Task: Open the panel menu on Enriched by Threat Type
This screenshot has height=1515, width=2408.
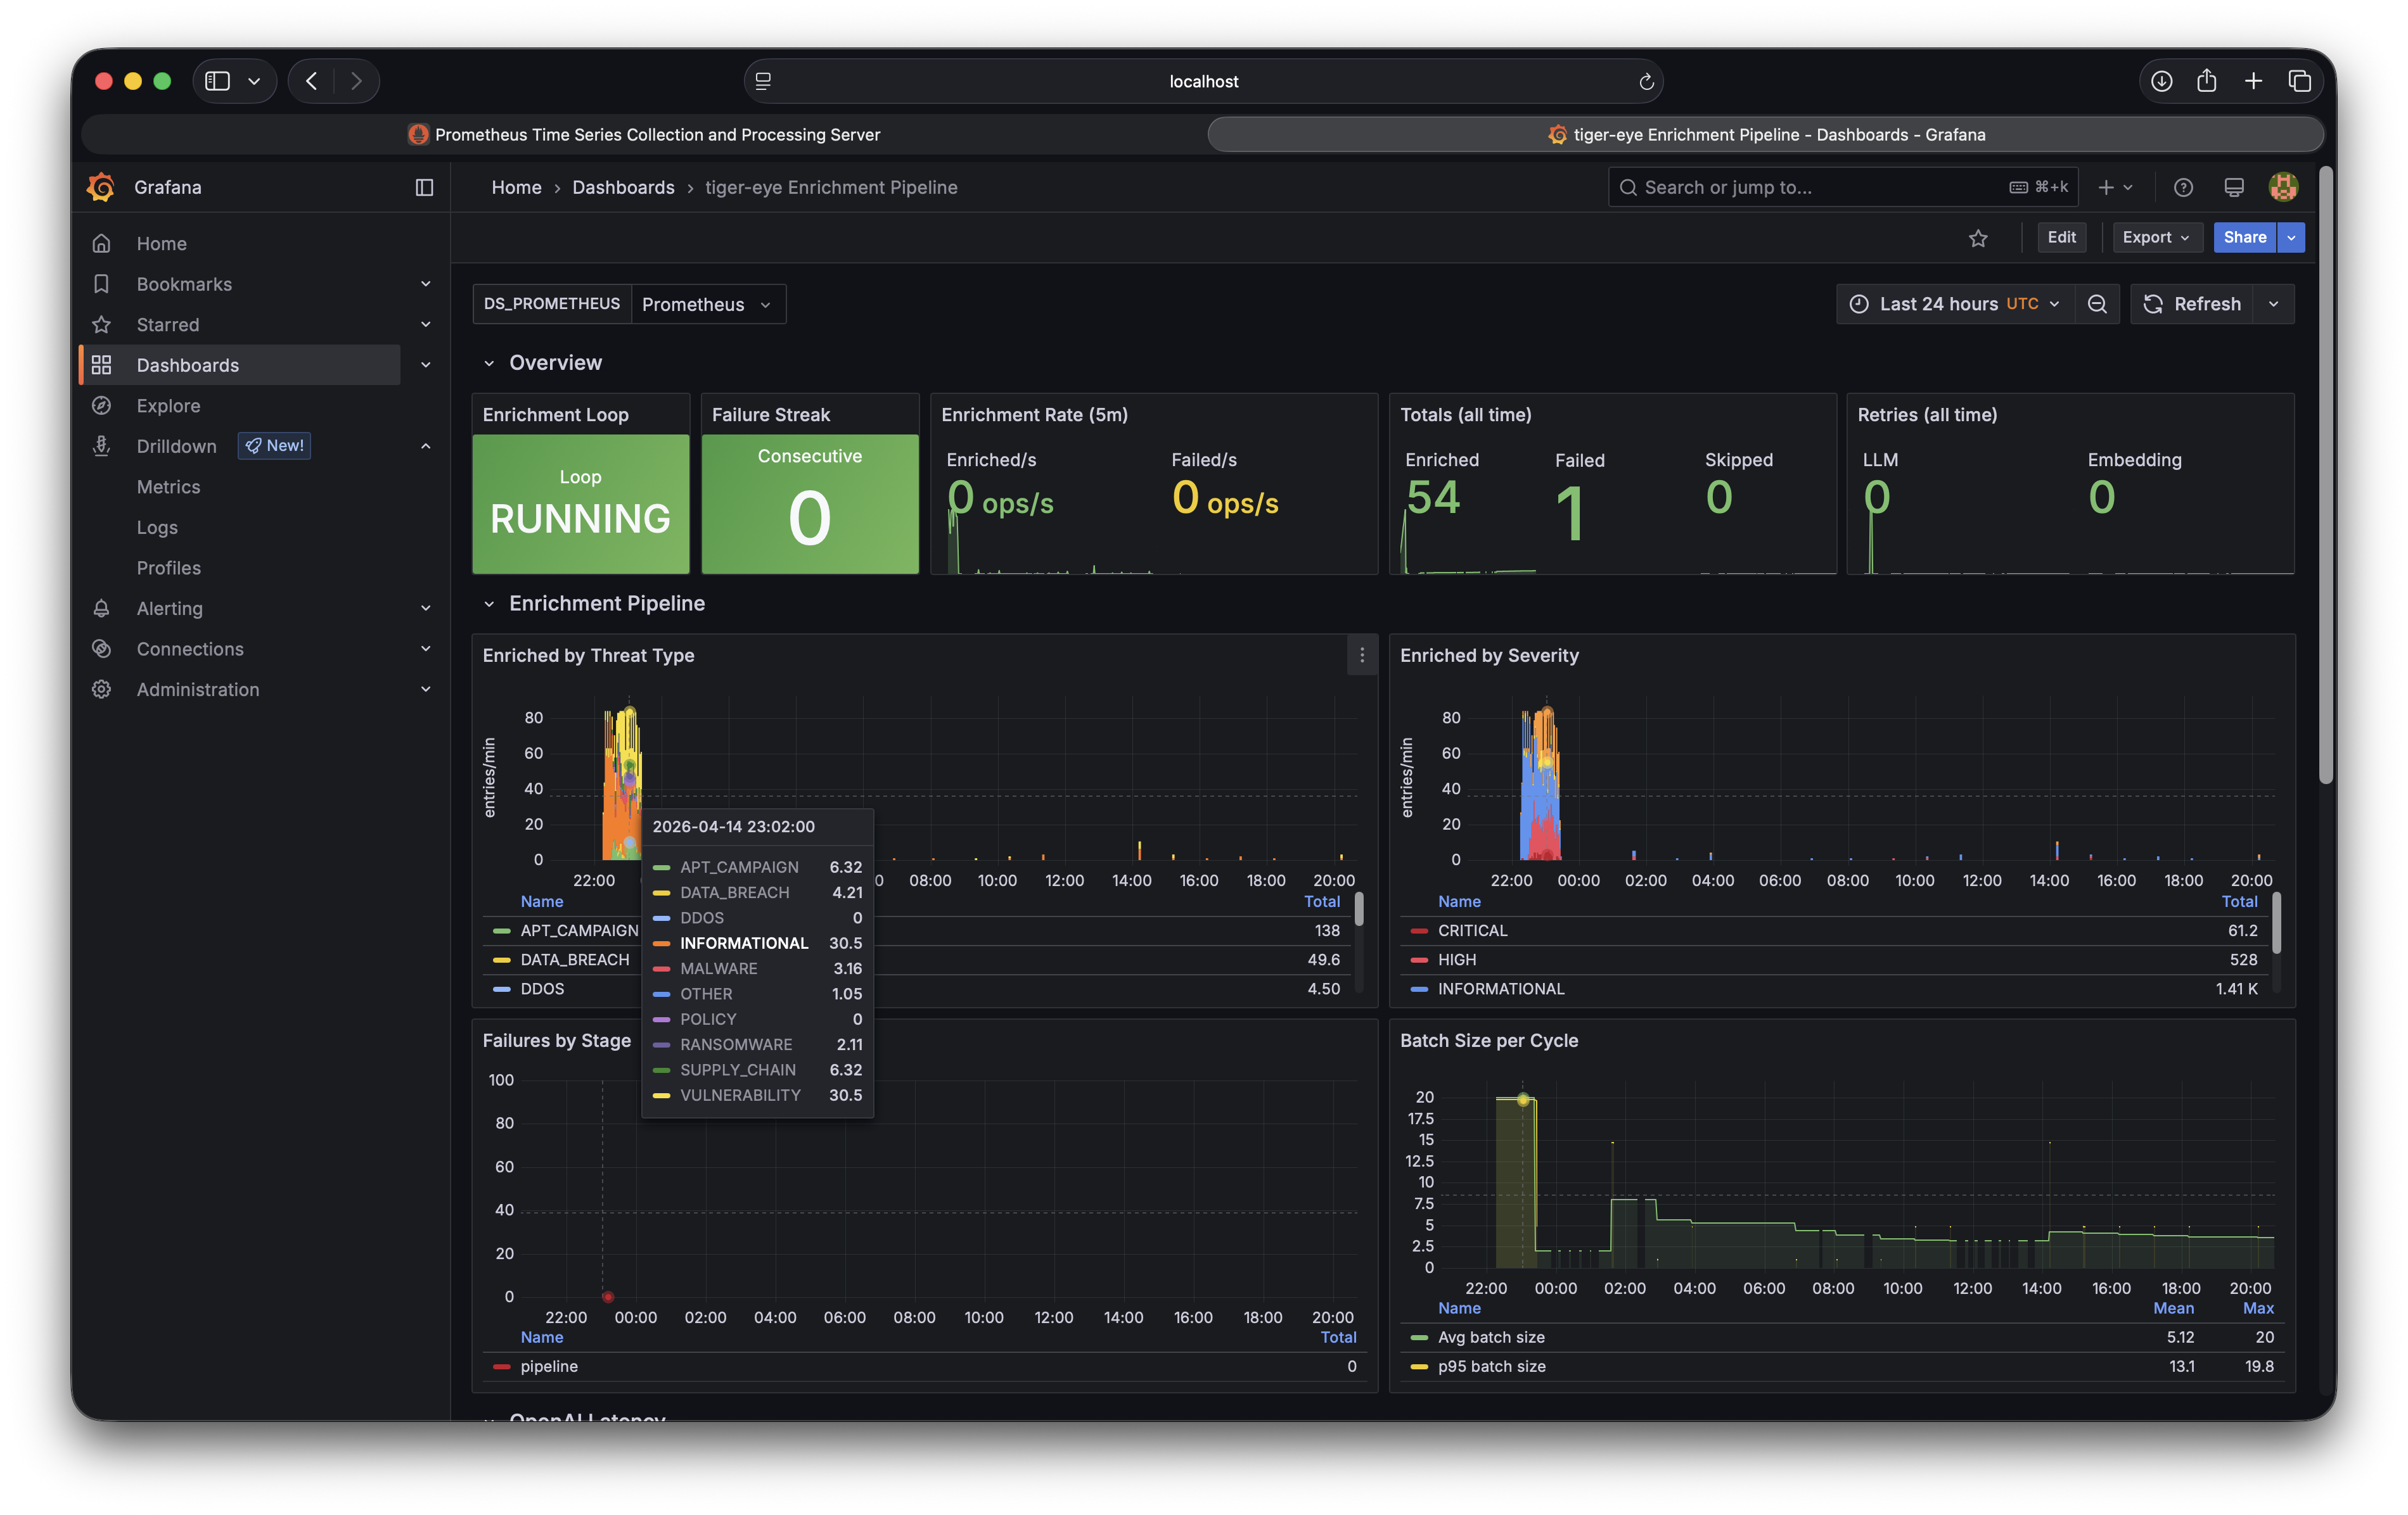Action: 1361,656
